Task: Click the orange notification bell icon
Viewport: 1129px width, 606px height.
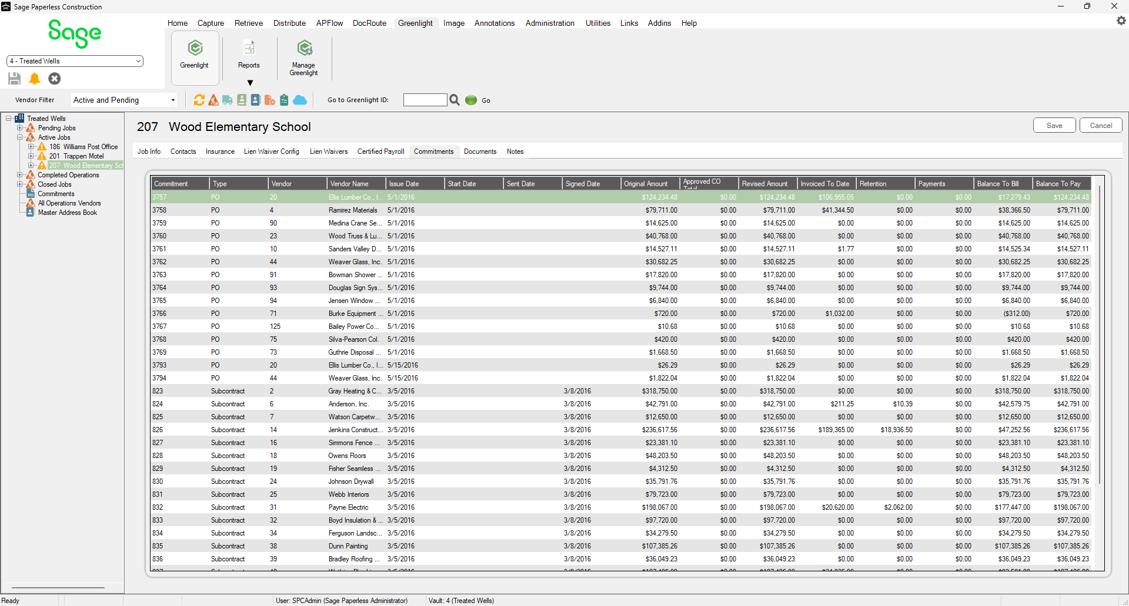Action: (35, 79)
